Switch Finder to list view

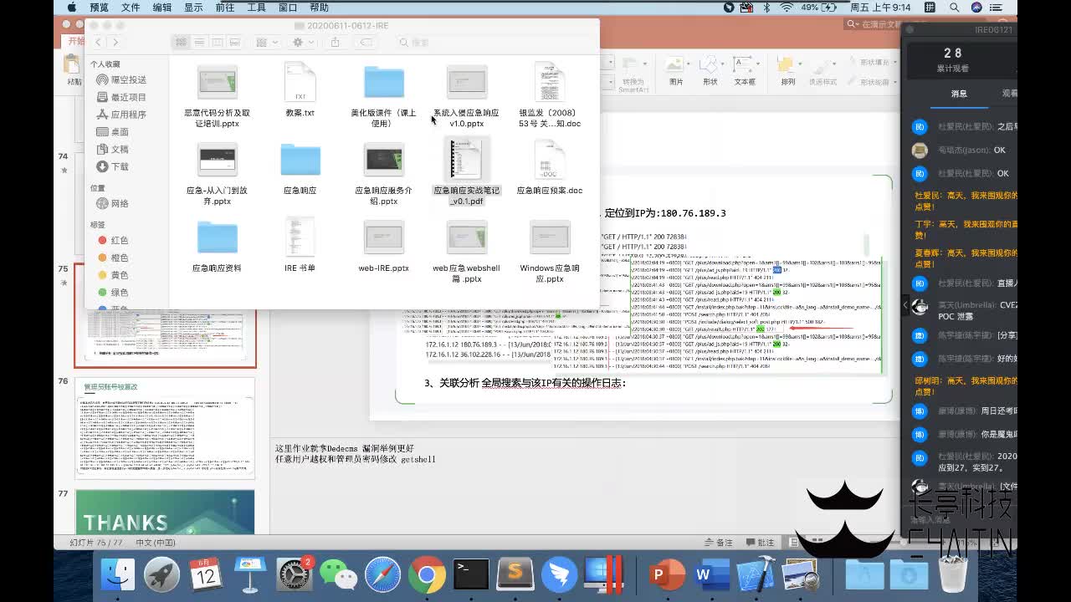pos(199,42)
